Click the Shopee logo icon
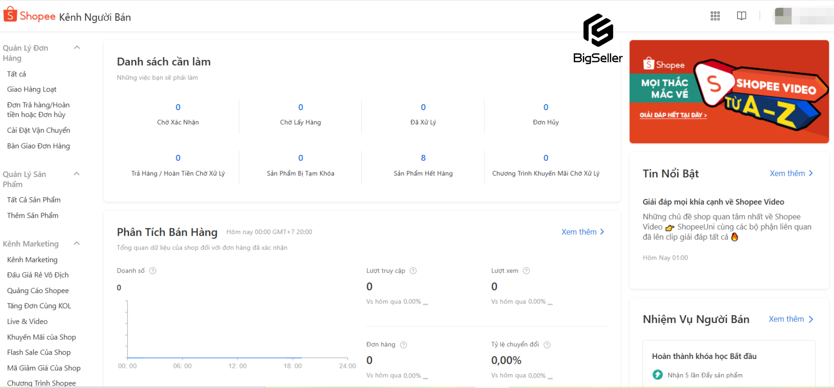 [10, 15]
